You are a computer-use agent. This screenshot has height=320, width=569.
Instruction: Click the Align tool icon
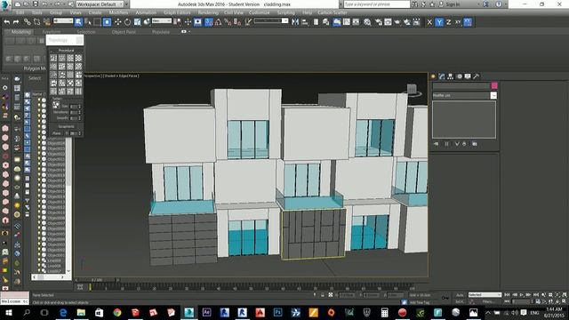point(305,22)
